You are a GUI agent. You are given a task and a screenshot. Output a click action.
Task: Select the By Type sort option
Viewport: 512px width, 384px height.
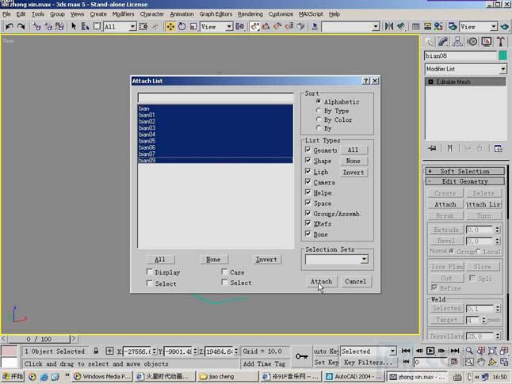[319, 111]
